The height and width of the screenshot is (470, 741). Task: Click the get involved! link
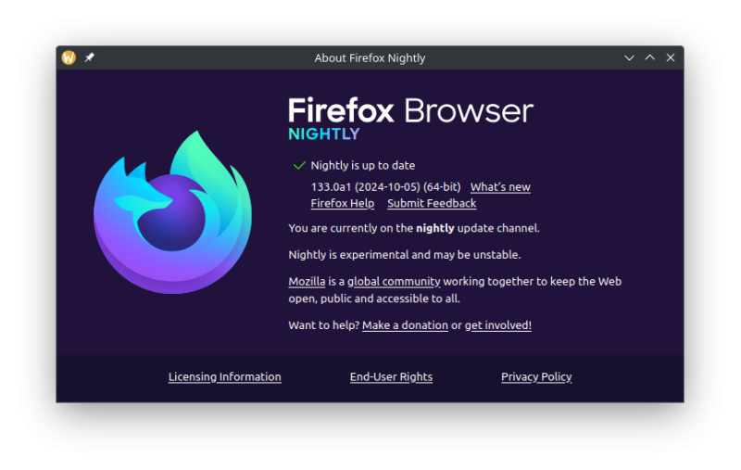(x=498, y=325)
